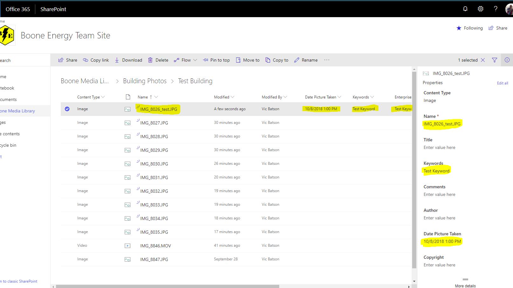
Task: Open Content Type column dropdown
Action: point(91,97)
